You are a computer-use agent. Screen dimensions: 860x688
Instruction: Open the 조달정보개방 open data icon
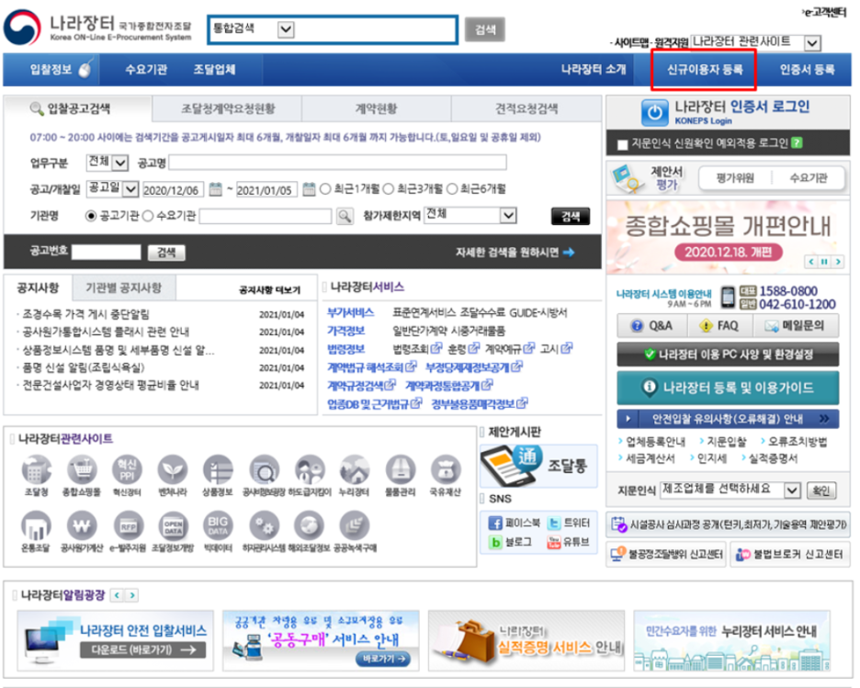tap(173, 525)
